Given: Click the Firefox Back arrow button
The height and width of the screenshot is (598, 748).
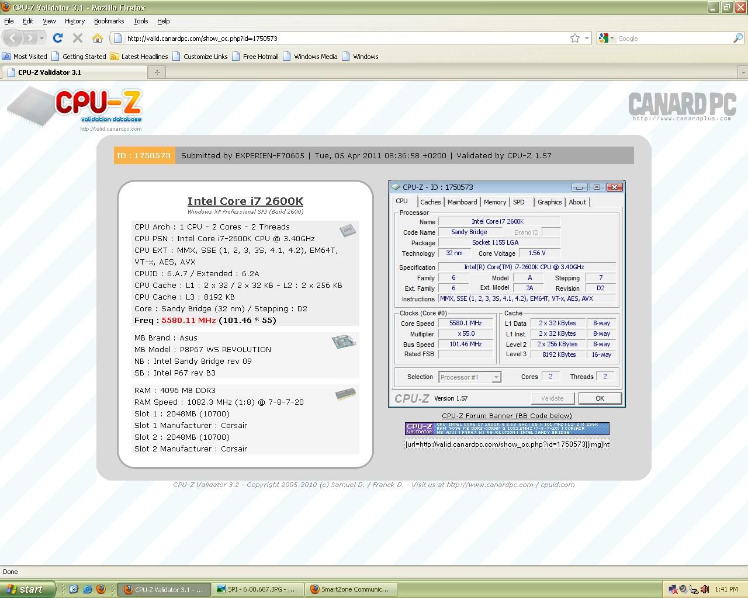Looking at the screenshot, I should pyautogui.click(x=13, y=39).
